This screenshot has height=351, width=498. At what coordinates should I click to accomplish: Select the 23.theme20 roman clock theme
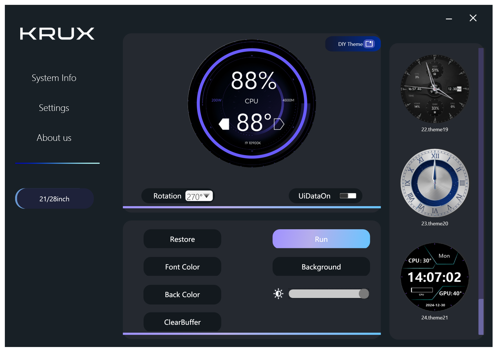coord(434,183)
